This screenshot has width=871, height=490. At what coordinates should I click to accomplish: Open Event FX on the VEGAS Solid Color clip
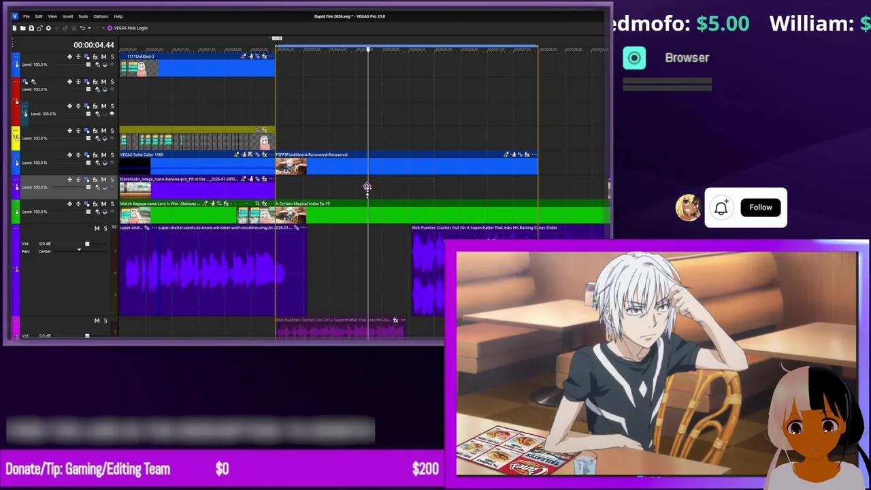(264, 154)
